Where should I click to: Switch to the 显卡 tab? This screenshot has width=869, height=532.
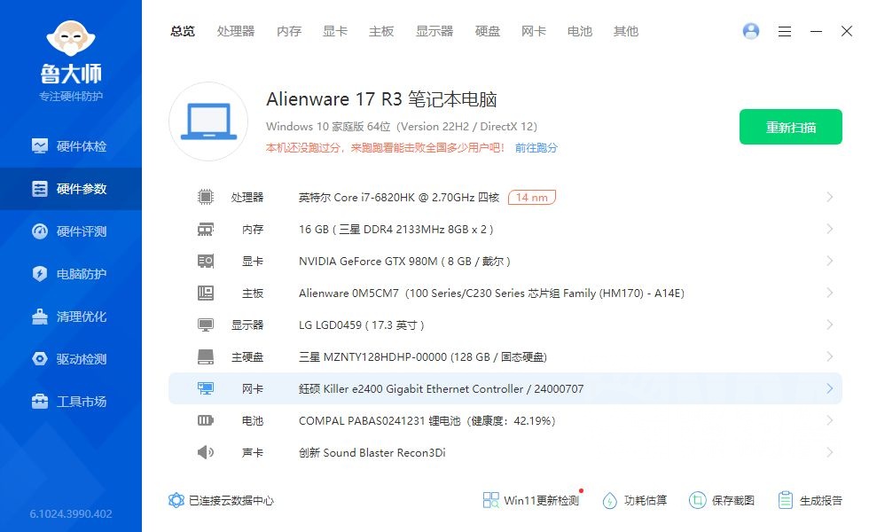click(335, 32)
